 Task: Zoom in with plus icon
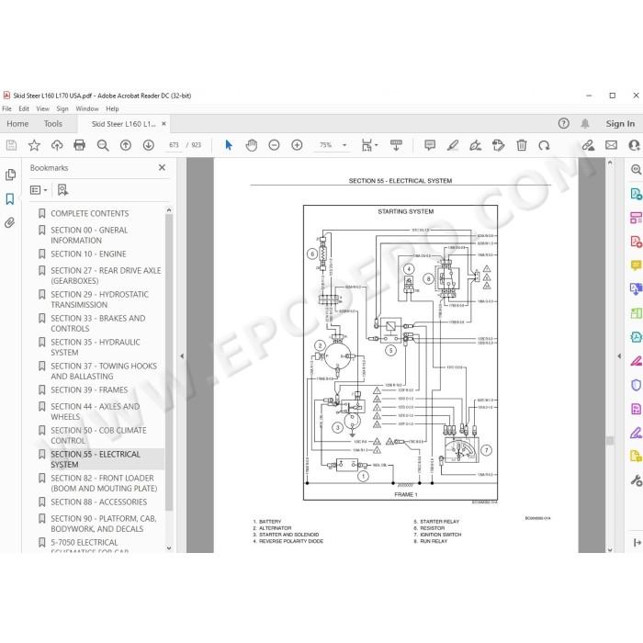coord(297,145)
